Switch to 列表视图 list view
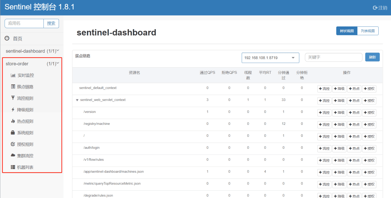391x198 pixels. point(368,31)
